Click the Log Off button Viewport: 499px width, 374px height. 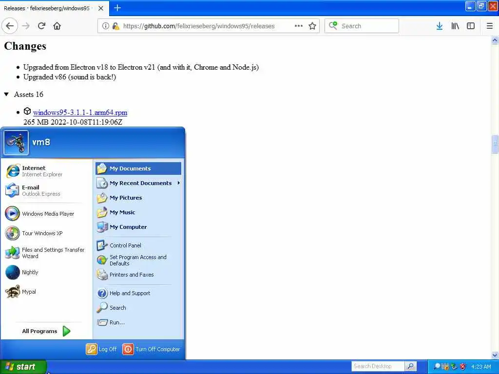(x=101, y=349)
